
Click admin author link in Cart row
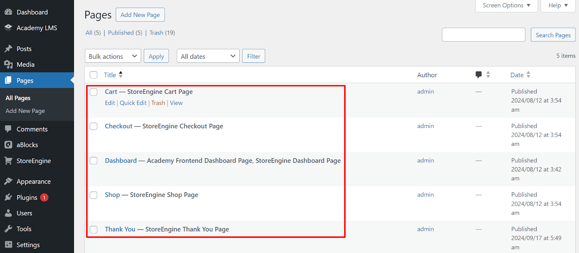(426, 91)
